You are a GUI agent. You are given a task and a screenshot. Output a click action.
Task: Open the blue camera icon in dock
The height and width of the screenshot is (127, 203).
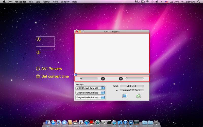(x=131, y=122)
